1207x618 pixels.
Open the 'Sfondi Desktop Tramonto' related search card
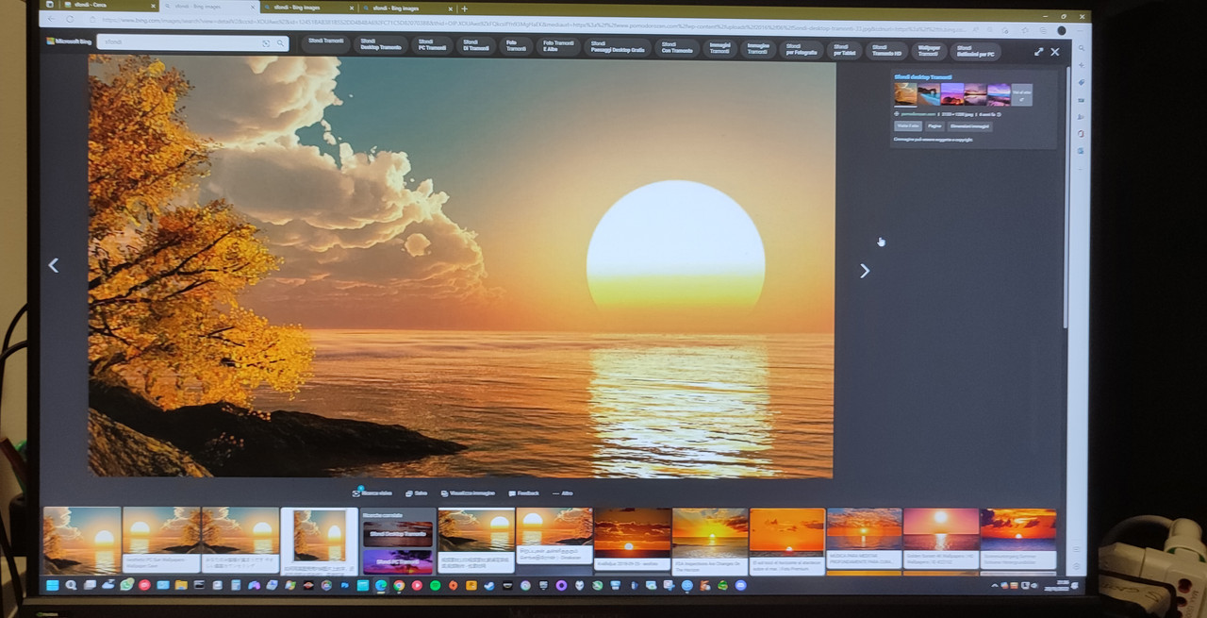pyautogui.click(x=397, y=532)
